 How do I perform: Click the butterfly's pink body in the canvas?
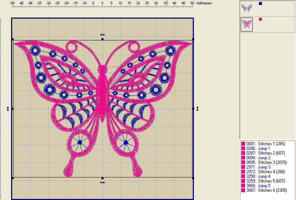[103, 94]
